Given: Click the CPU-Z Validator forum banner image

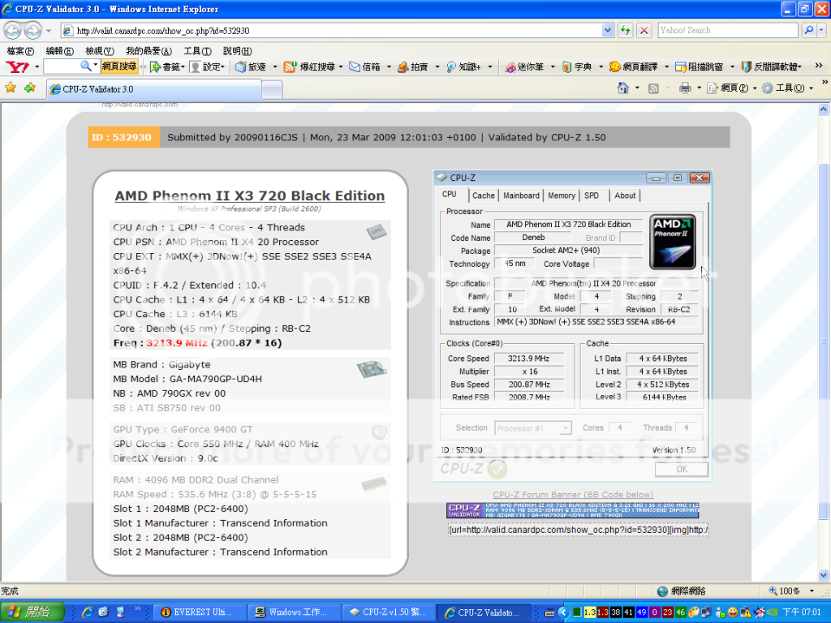Looking at the screenshot, I should pyautogui.click(x=572, y=510).
